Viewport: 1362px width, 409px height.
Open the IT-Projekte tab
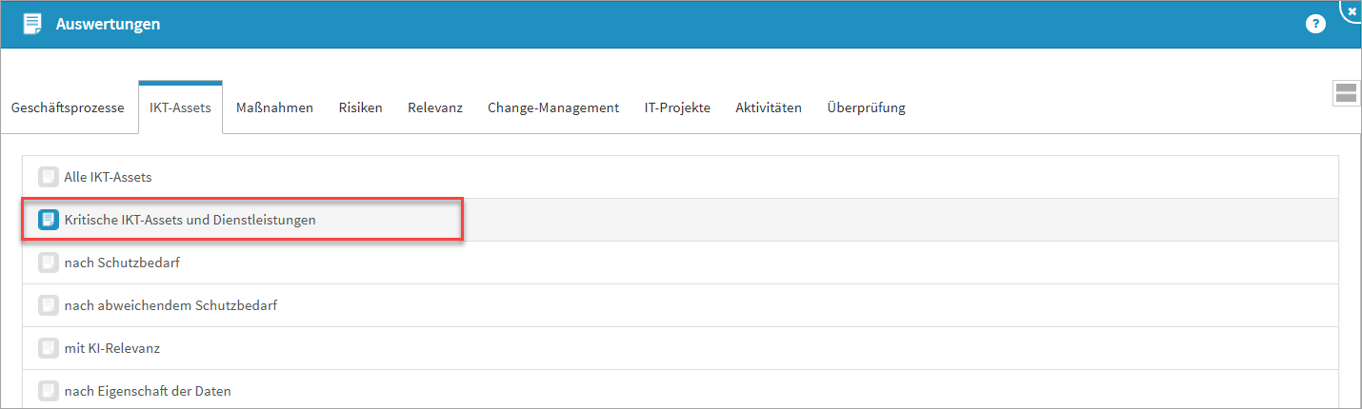pyautogui.click(x=677, y=108)
